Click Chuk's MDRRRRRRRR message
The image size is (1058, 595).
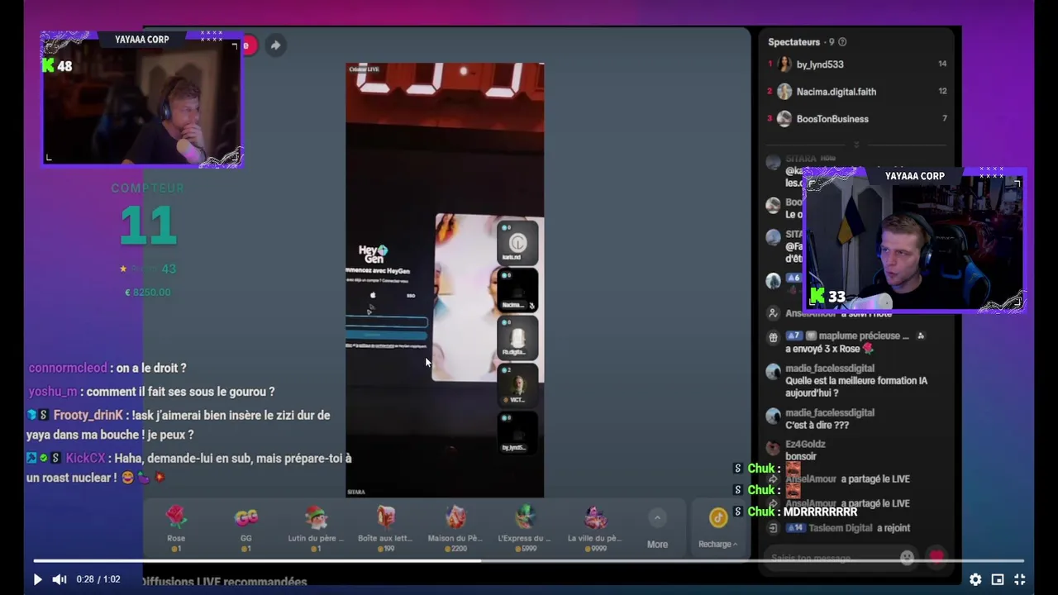(x=820, y=512)
